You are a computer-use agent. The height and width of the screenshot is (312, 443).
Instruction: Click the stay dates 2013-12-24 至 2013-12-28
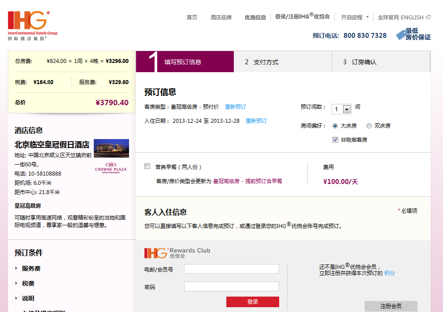[206, 121]
